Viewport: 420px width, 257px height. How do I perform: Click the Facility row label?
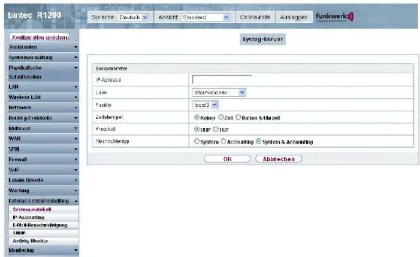(103, 105)
